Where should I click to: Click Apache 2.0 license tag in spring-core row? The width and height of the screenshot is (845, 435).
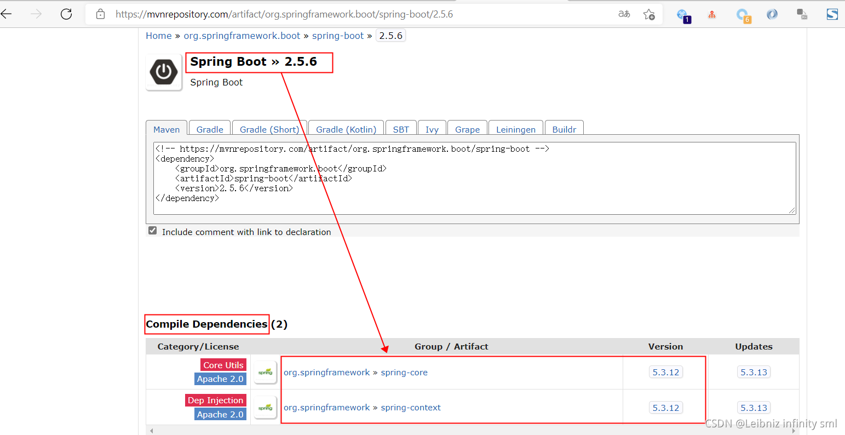(x=221, y=379)
